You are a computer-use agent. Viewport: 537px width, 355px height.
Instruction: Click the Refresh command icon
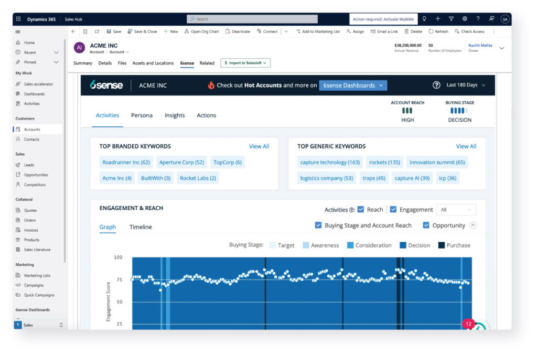pos(431,31)
